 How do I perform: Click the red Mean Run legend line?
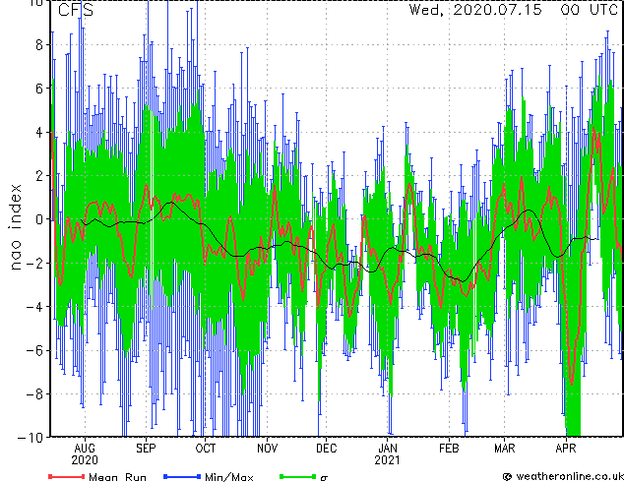pyautogui.click(x=67, y=476)
